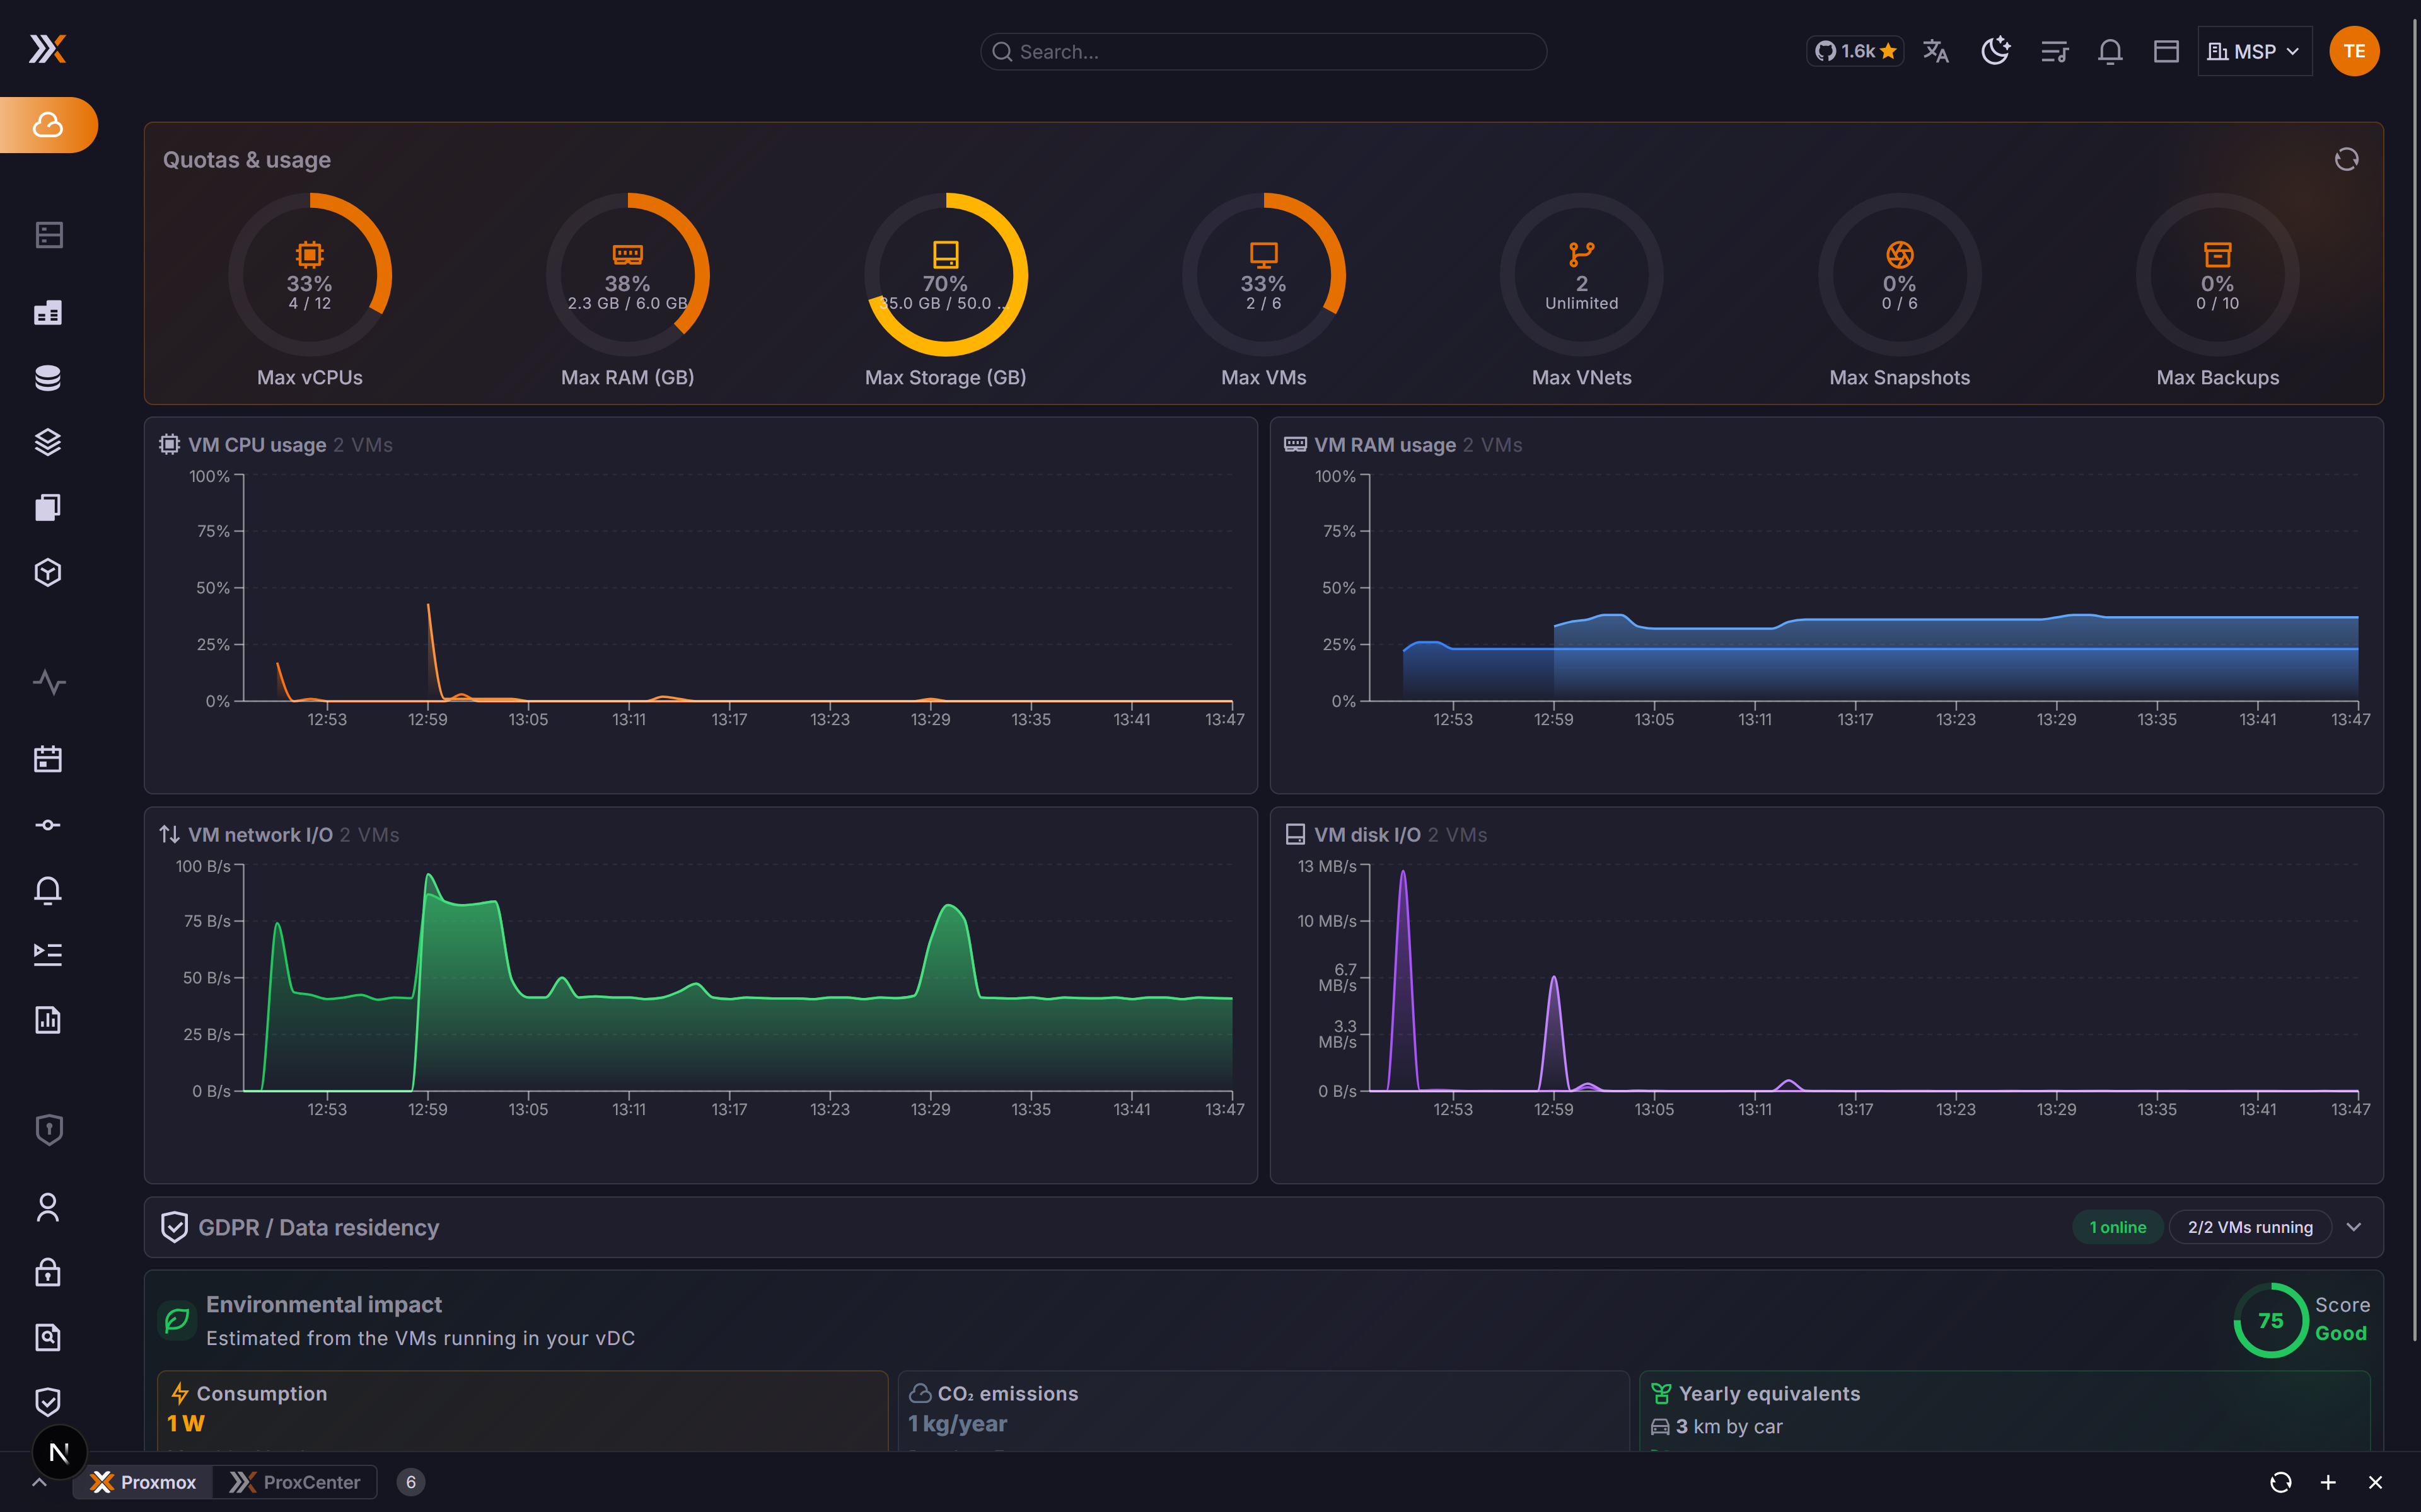
Task: Click the GitHub 1.6k stars button
Action: pyautogui.click(x=1855, y=51)
